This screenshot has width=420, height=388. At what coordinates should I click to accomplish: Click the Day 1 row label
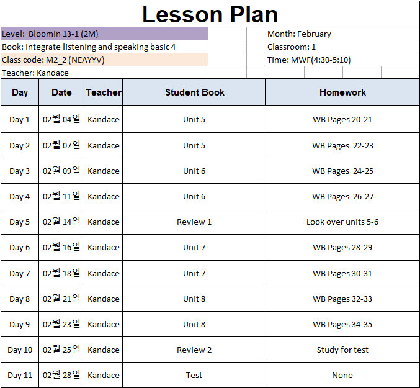[x=20, y=119]
